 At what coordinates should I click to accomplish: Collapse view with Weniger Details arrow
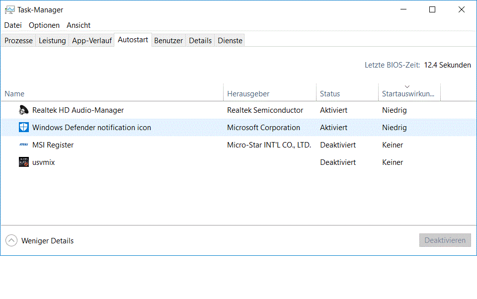pyautogui.click(x=11, y=241)
